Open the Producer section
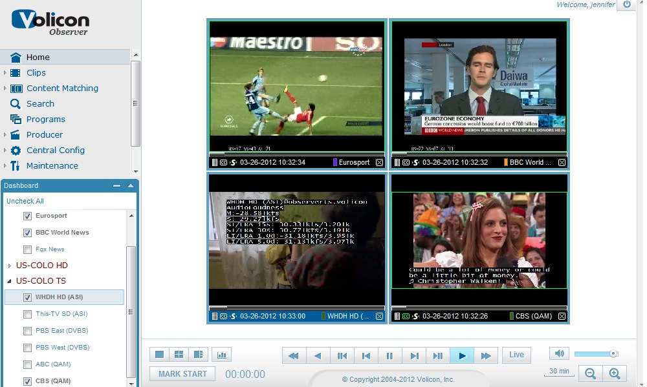647x387 pixels. click(45, 135)
